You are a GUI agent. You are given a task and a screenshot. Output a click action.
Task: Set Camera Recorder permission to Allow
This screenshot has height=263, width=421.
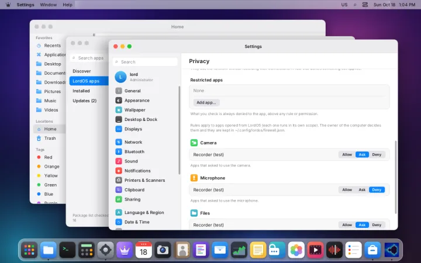coord(347,154)
